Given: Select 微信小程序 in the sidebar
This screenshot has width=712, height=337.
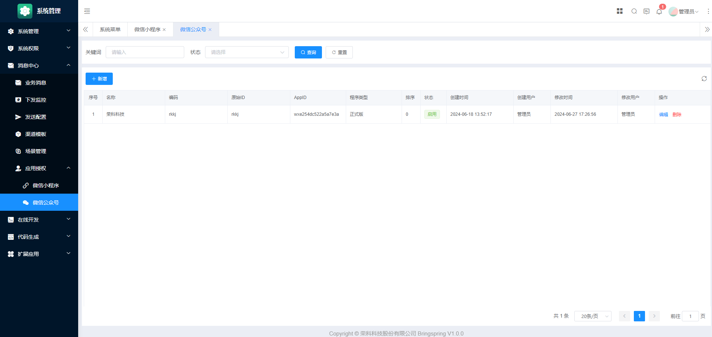Looking at the screenshot, I should pos(45,185).
